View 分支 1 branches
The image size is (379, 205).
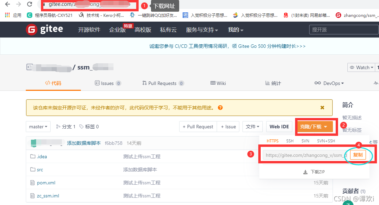point(66,127)
